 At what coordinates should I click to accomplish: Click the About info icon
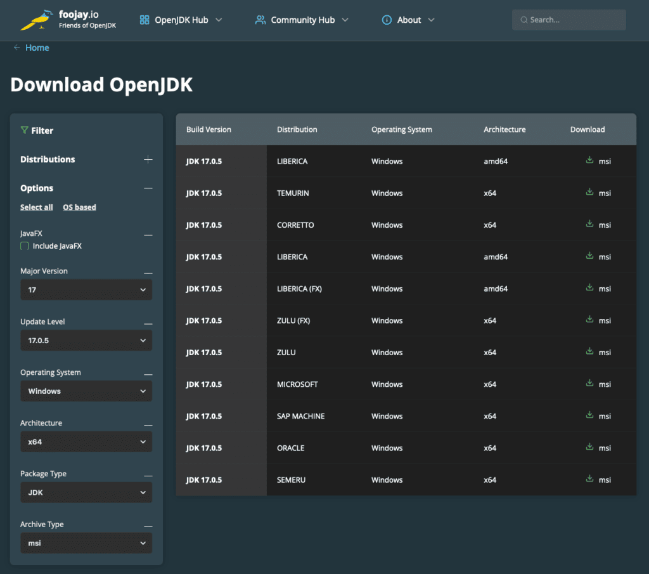click(387, 20)
